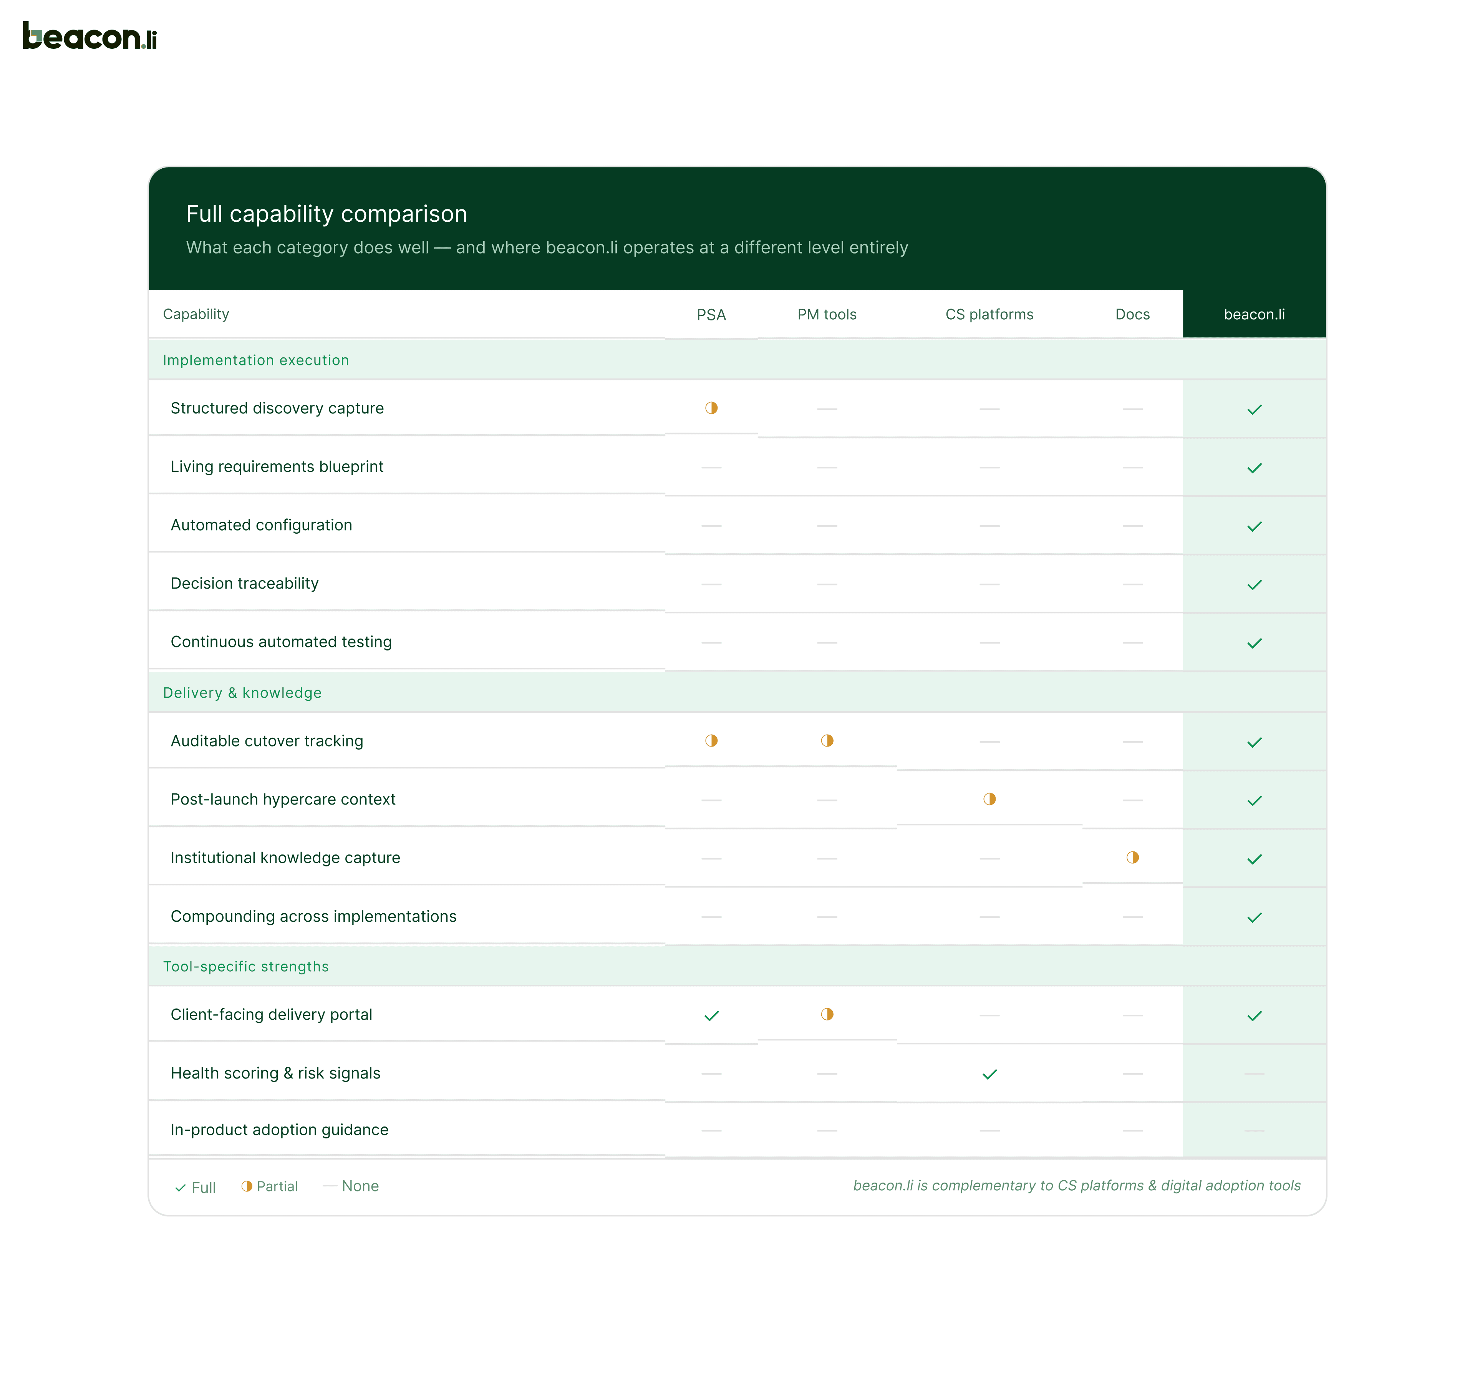Click PSA checkmark for Client-facing delivery portal
Viewport: 1475px width, 1382px height.
coord(711,1015)
